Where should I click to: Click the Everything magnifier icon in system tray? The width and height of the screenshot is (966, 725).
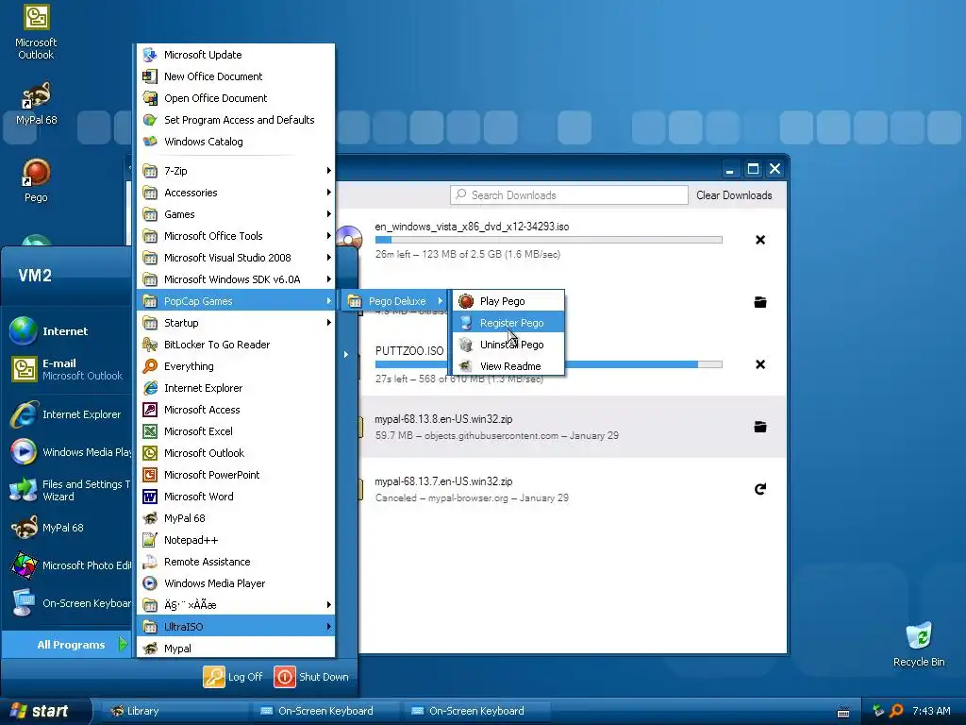pyautogui.click(x=896, y=711)
